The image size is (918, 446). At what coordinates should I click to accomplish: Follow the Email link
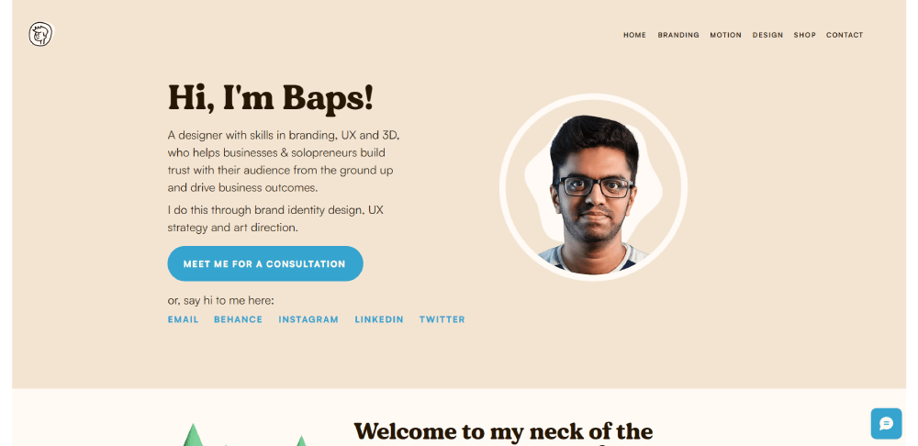(x=184, y=319)
